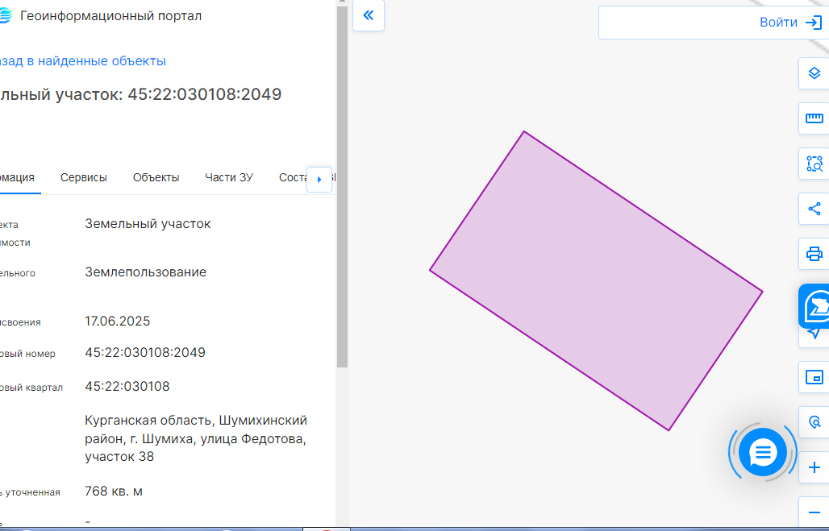This screenshot has width=829, height=531.
Task: Open the Russia map assistant icon
Action: click(816, 306)
